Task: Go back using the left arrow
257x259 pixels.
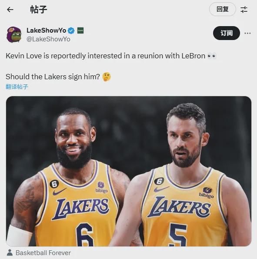Action: click(10, 10)
